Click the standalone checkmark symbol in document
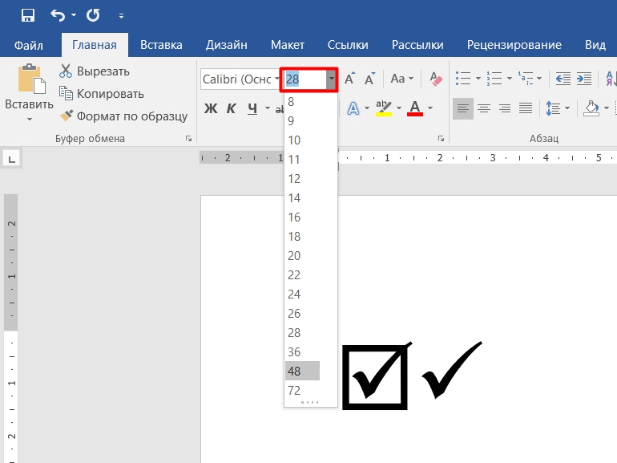Image resolution: width=617 pixels, height=463 pixels. click(452, 370)
